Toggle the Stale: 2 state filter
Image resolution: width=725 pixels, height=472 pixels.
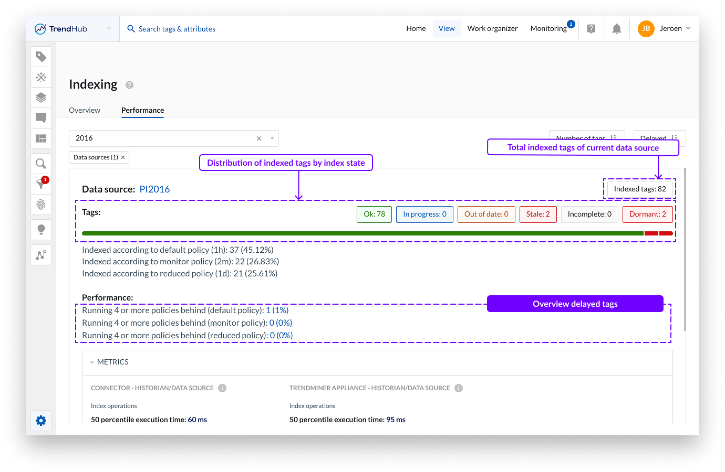pos(537,214)
